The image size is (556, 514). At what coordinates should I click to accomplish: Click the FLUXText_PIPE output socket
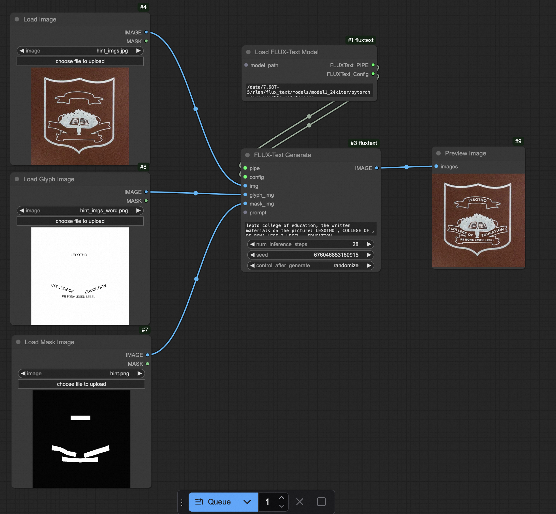click(373, 65)
